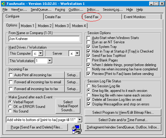This screenshot has width=166, height=138.
Task: Enable Forward all incoming fax to email
Action: tap(11, 82)
